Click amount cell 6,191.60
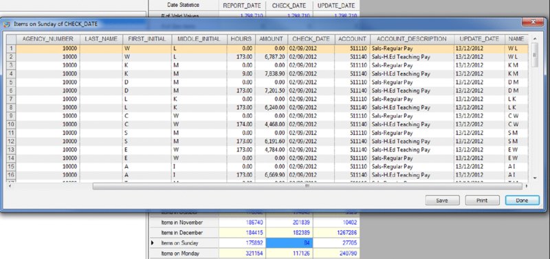The height and width of the screenshot is (259, 550). point(271,141)
